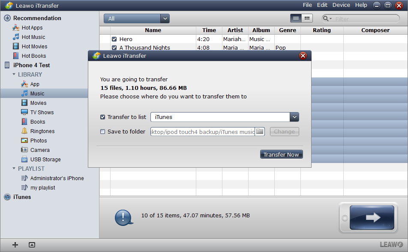Image resolution: width=408 pixels, height=252 pixels.
Task: Click the plus add icon at bottom
Action: (15, 245)
